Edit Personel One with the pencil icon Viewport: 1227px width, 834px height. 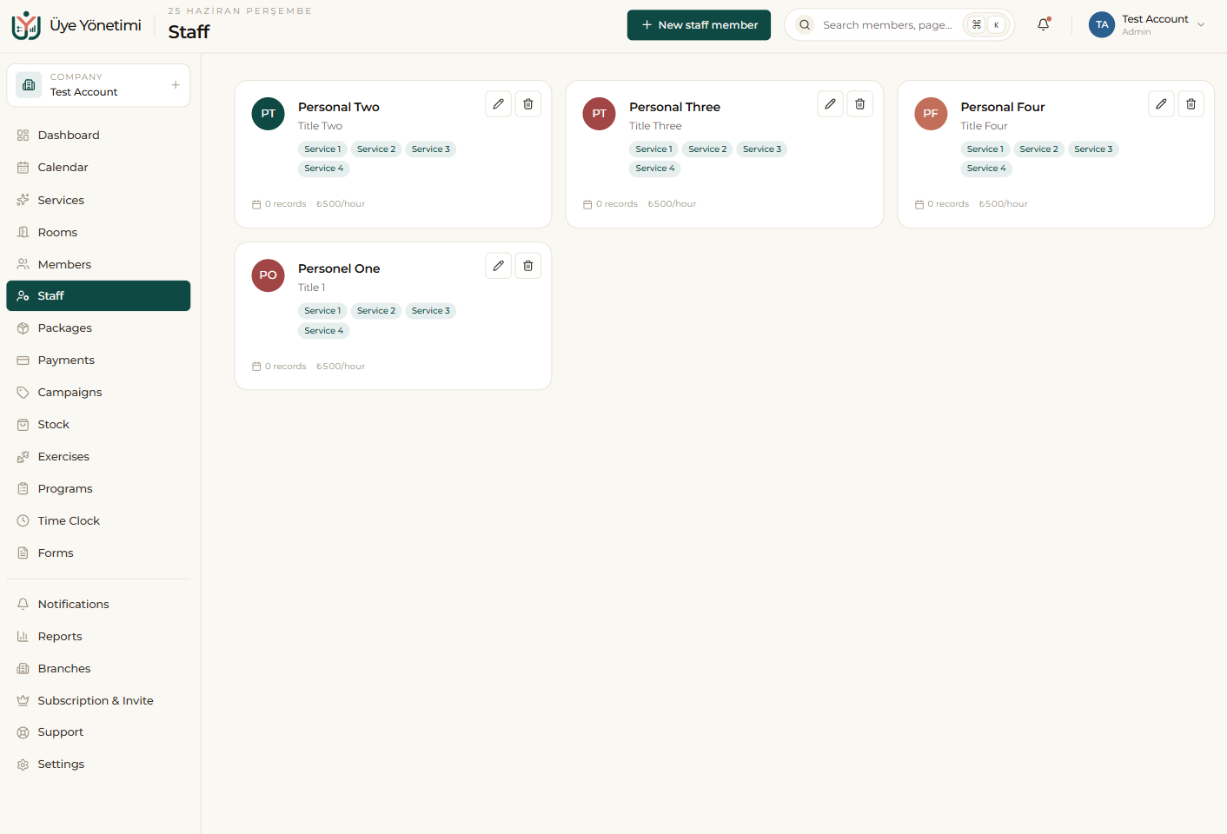[498, 266]
